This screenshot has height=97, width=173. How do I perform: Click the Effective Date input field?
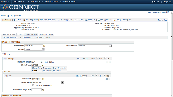(37, 79)
